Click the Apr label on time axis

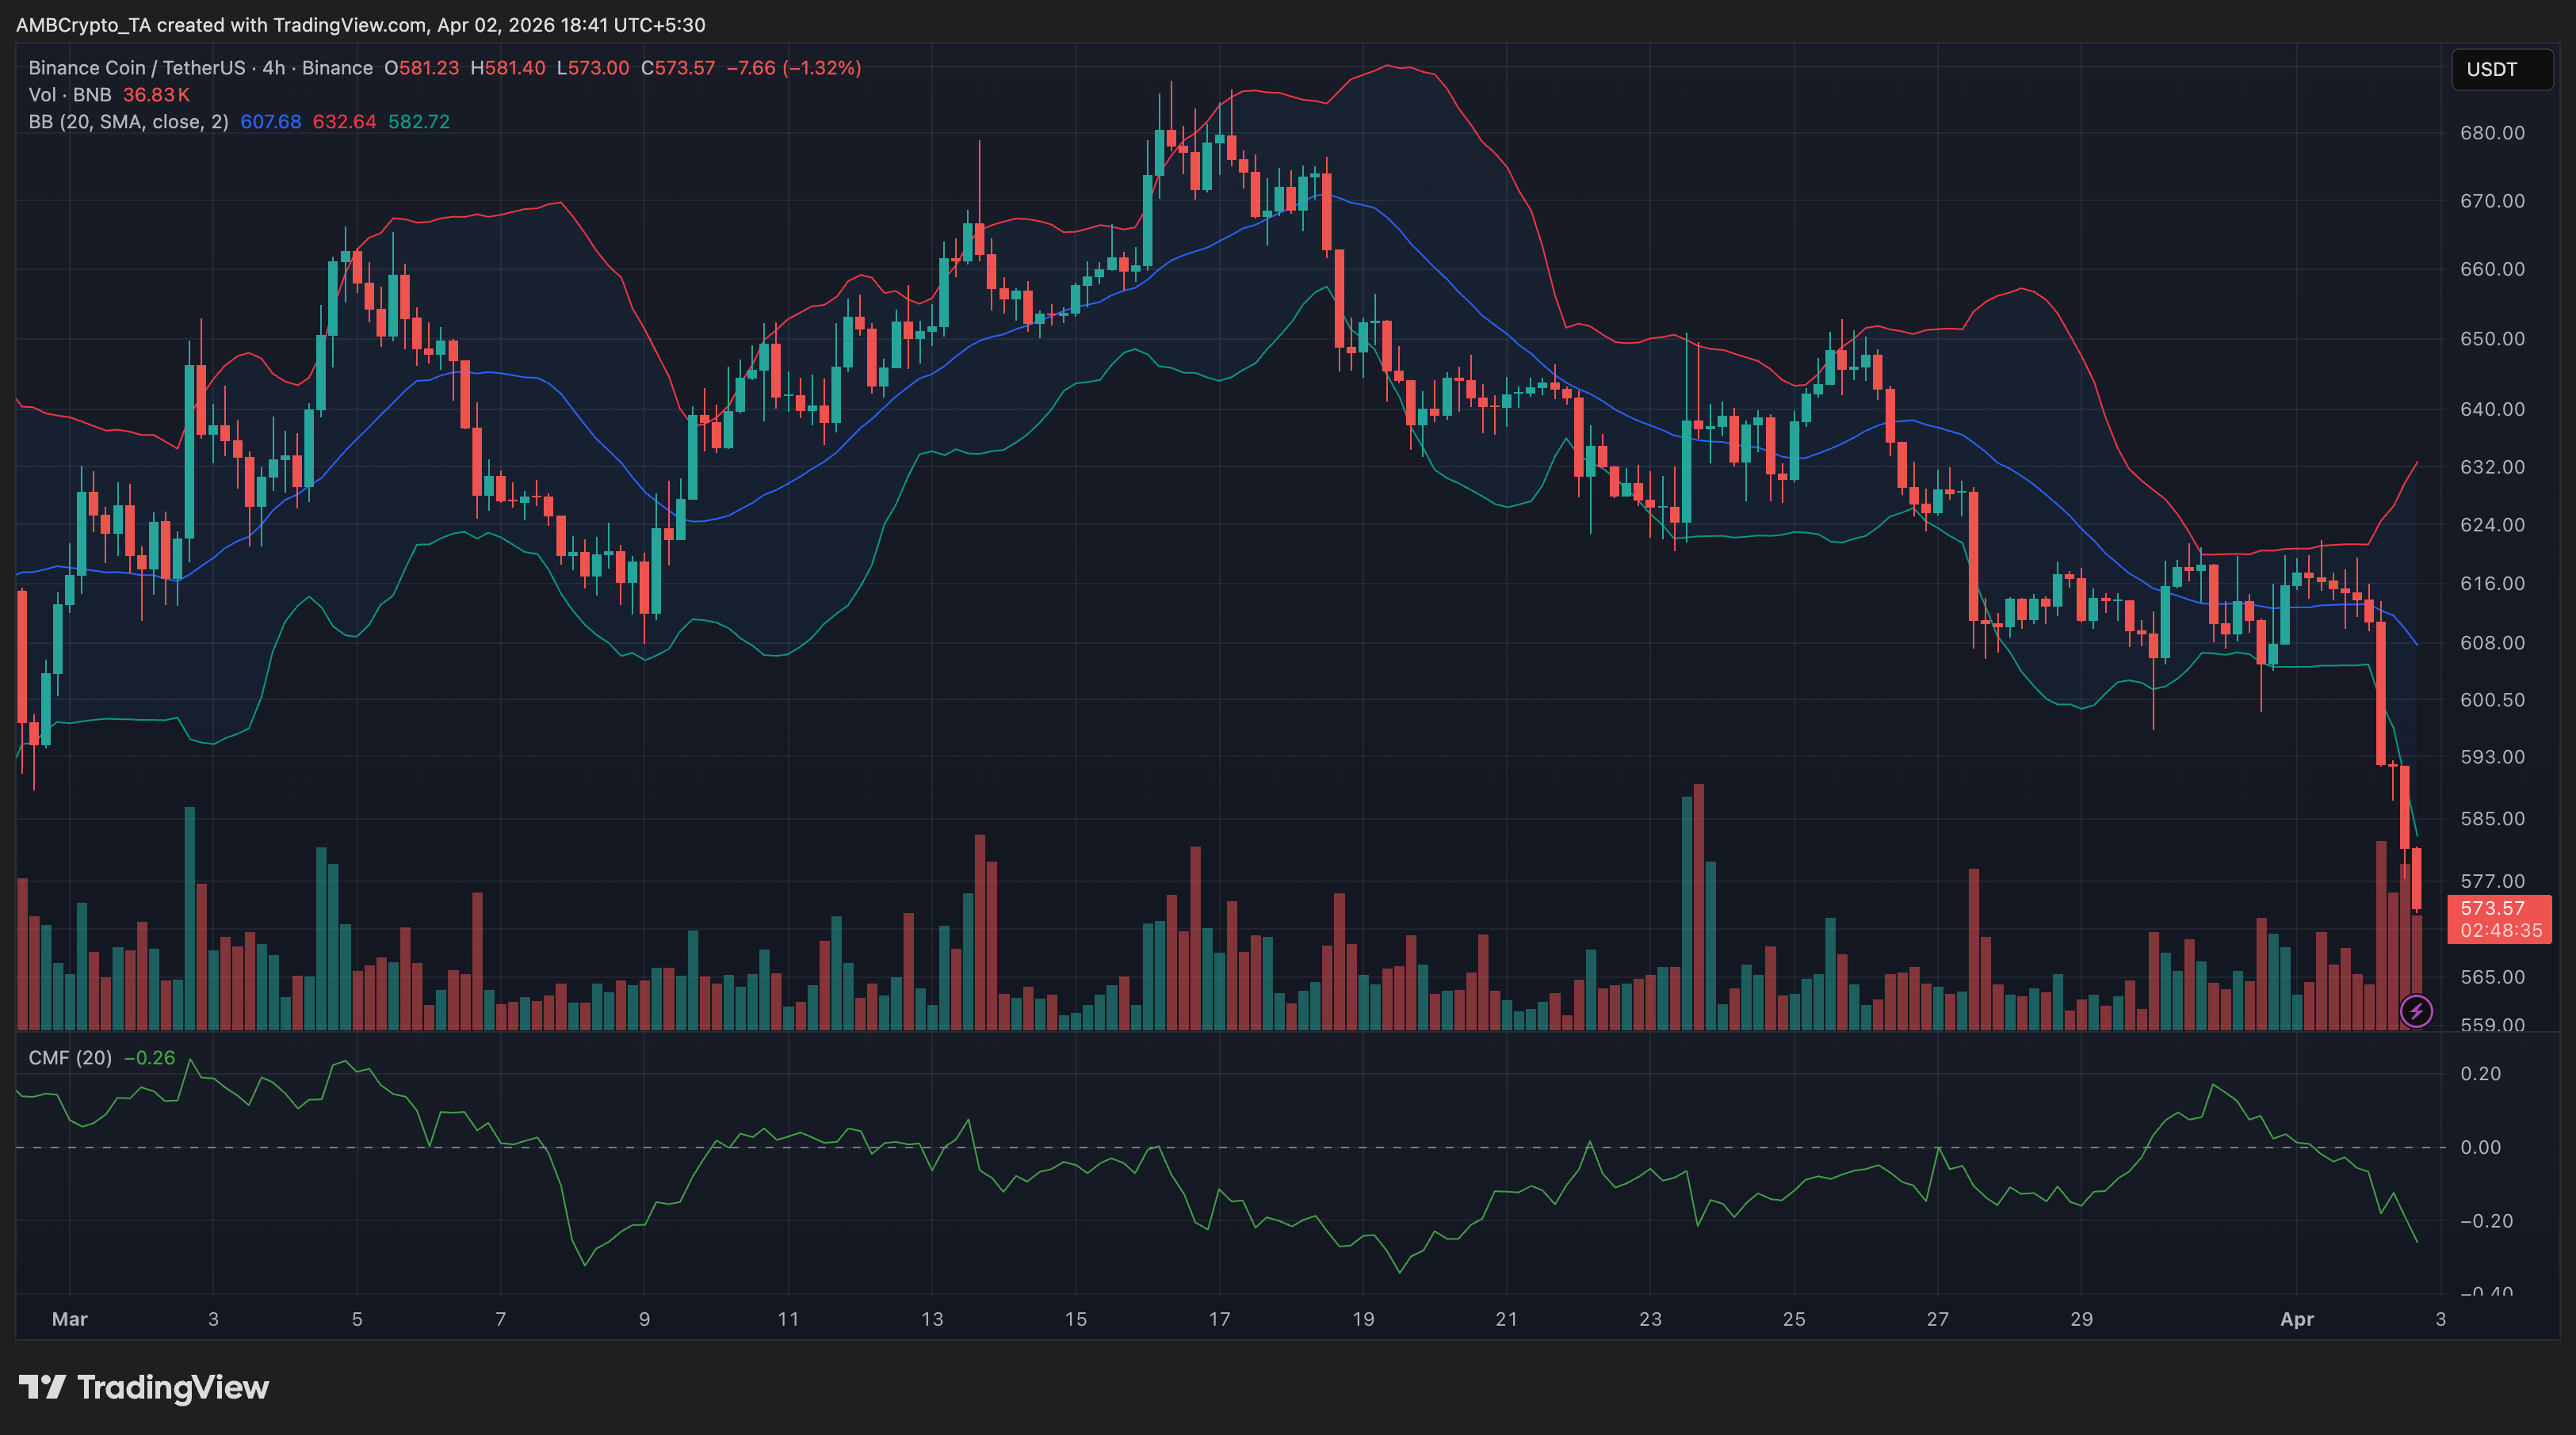[x=2296, y=1319]
